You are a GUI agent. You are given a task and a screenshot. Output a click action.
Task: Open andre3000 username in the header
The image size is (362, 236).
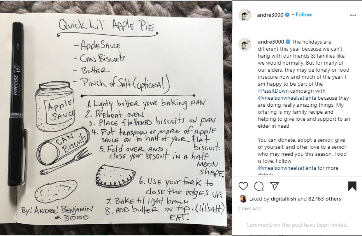[270, 15]
